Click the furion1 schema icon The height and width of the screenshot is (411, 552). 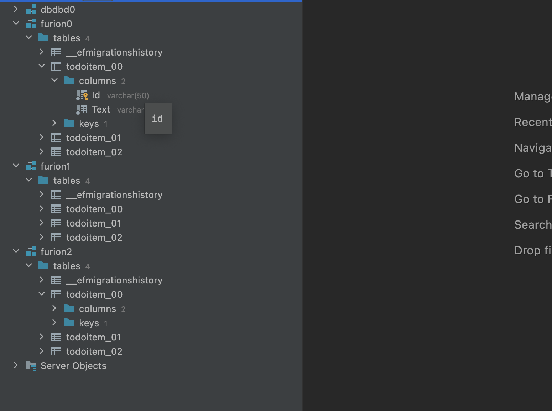(31, 166)
